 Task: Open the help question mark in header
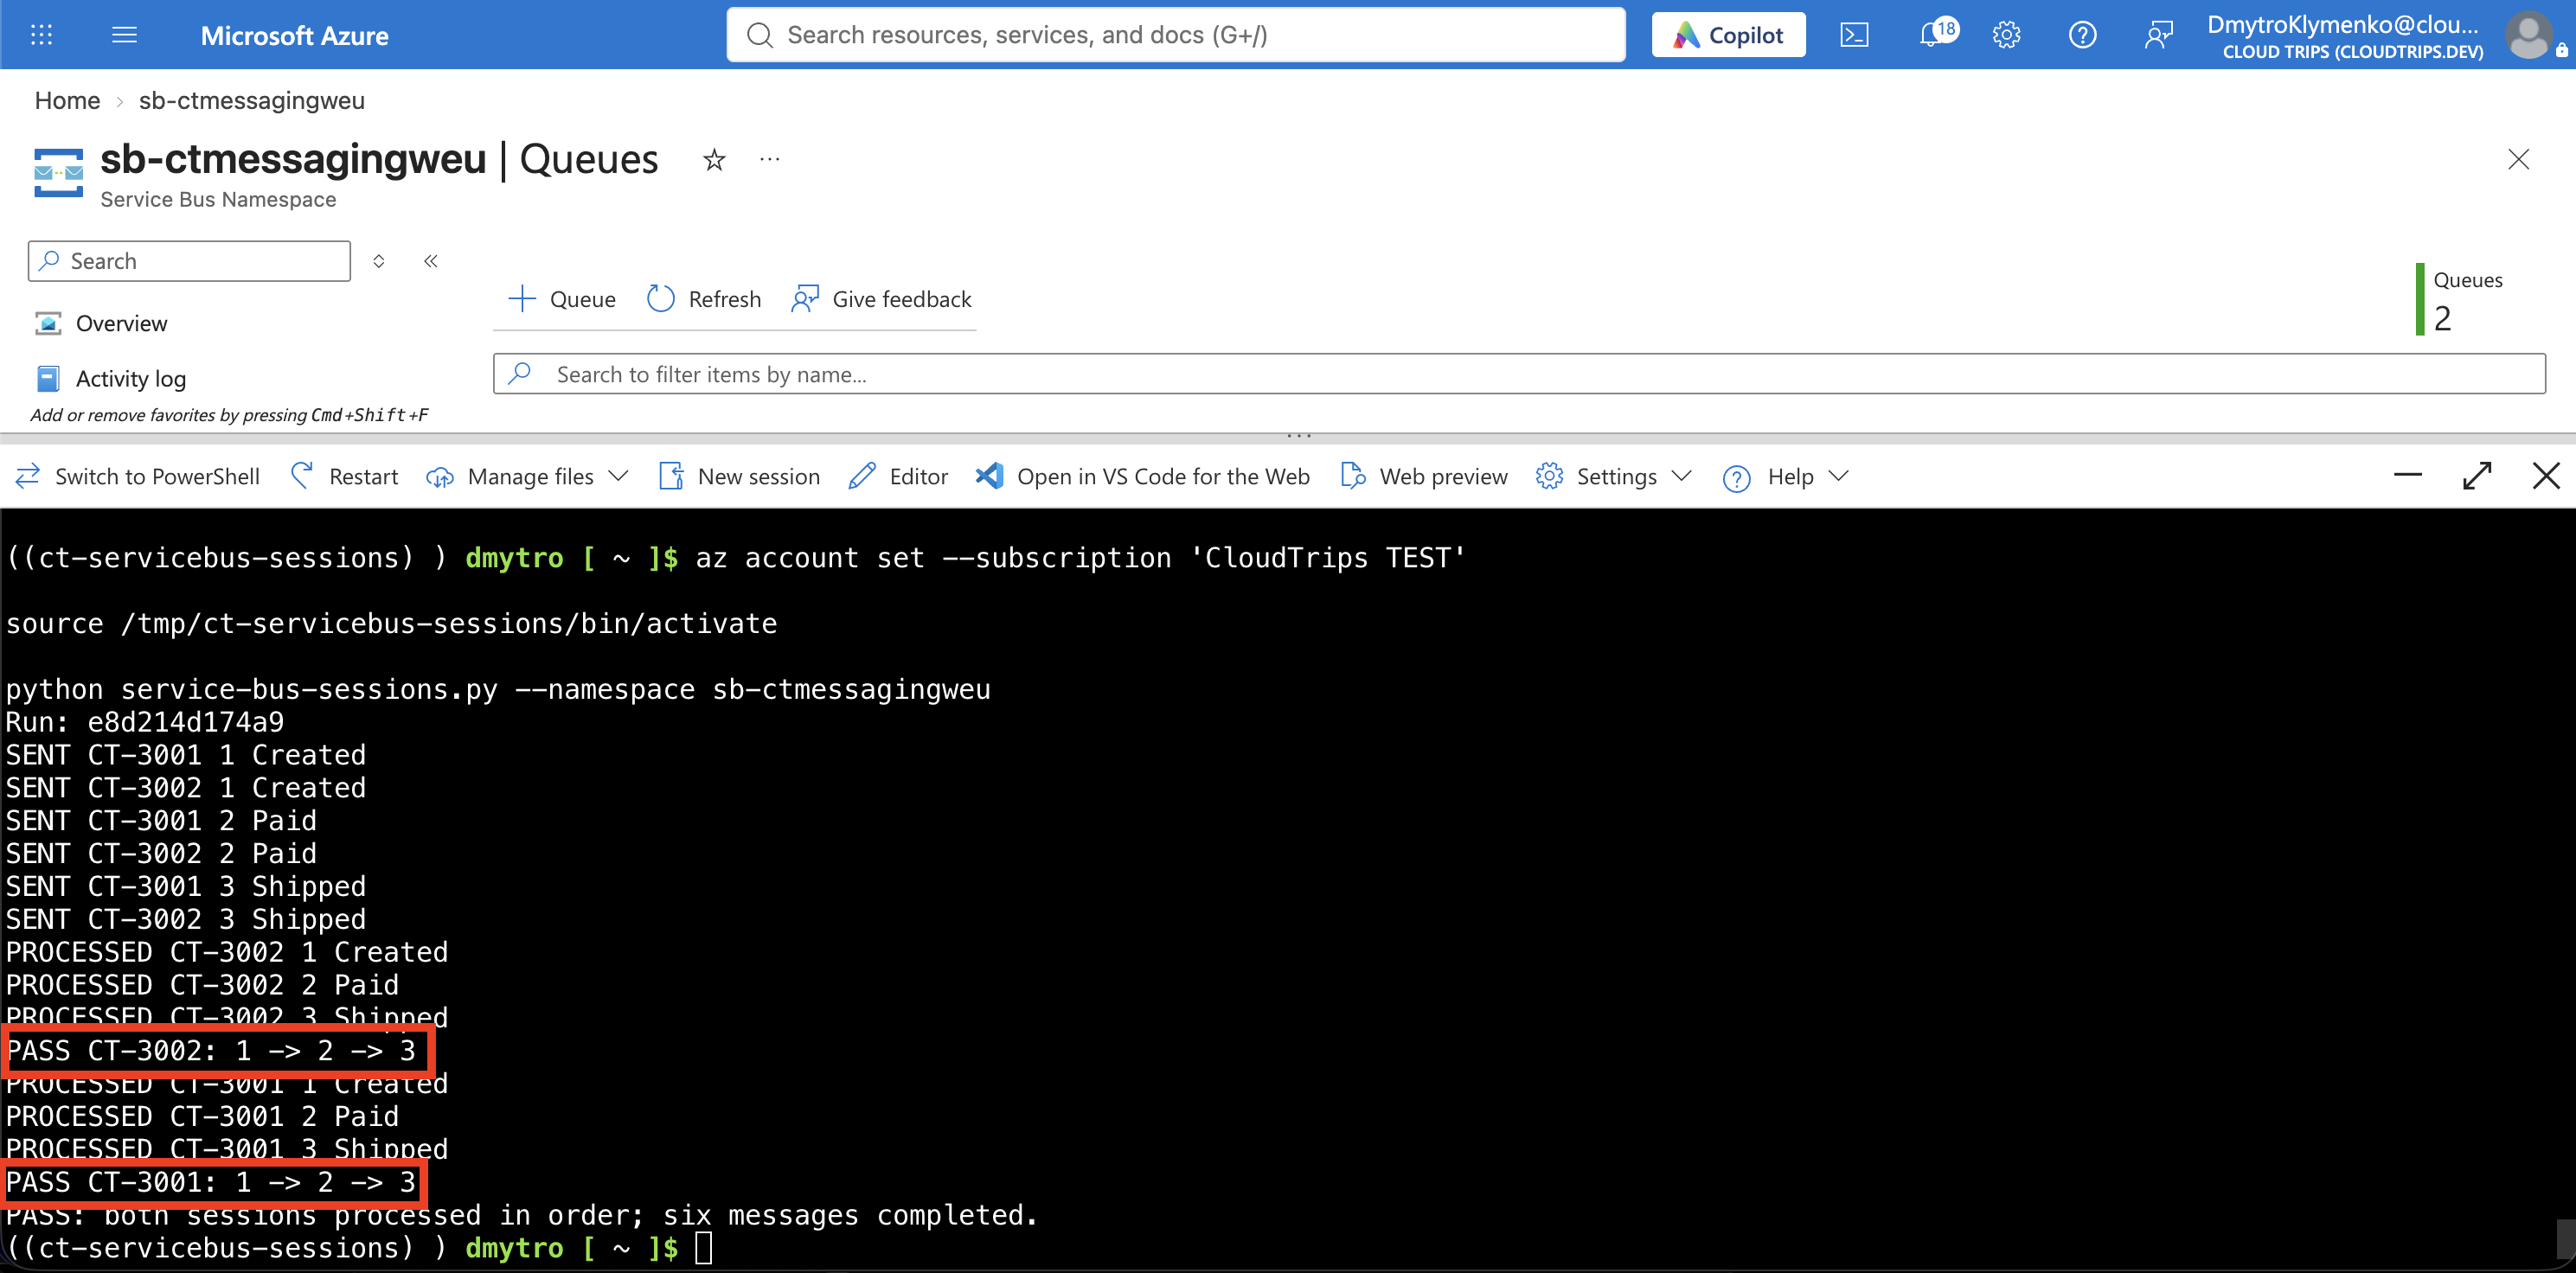click(2082, 35)
